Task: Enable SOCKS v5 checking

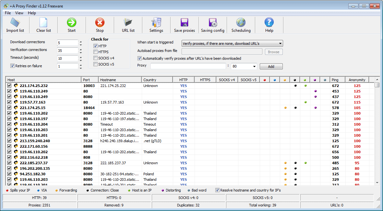Action: point(95,64)
